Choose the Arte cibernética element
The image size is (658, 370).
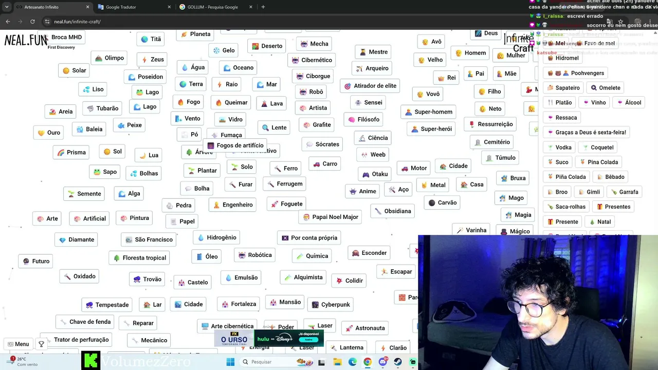[227, 326]
